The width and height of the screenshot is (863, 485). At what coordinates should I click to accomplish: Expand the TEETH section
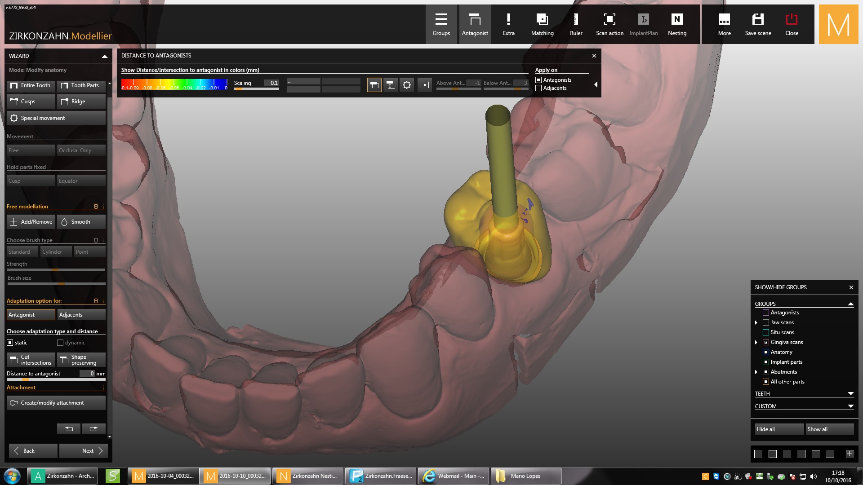(850, 394)
